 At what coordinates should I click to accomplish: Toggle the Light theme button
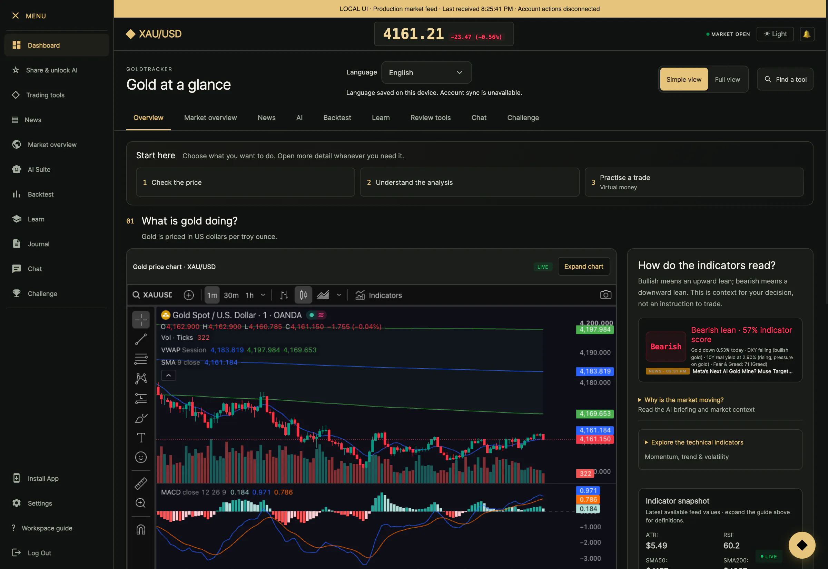pyautogui.click(x=775, y=34)
